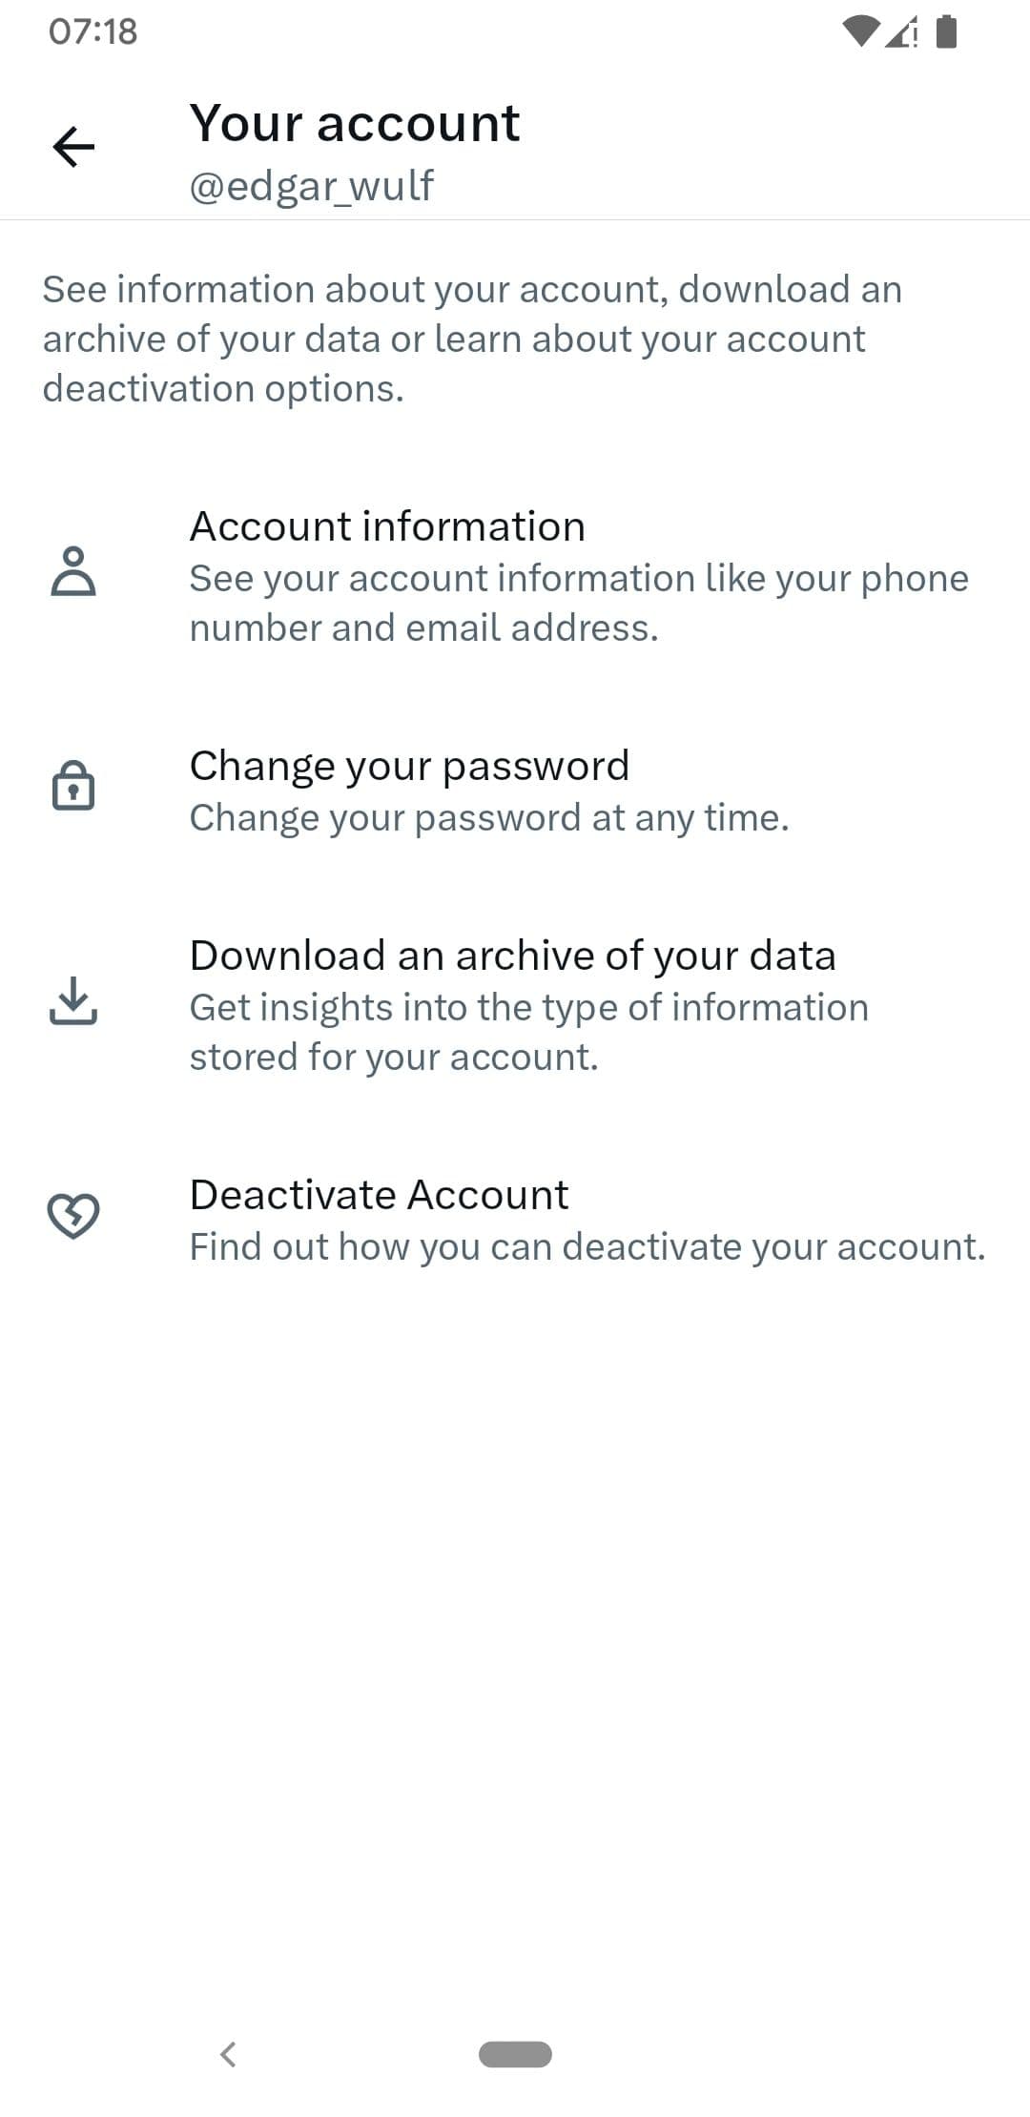Tap the cellular signal icon in status bar
Viewport: 1030px width, 2117px height.
901,33
